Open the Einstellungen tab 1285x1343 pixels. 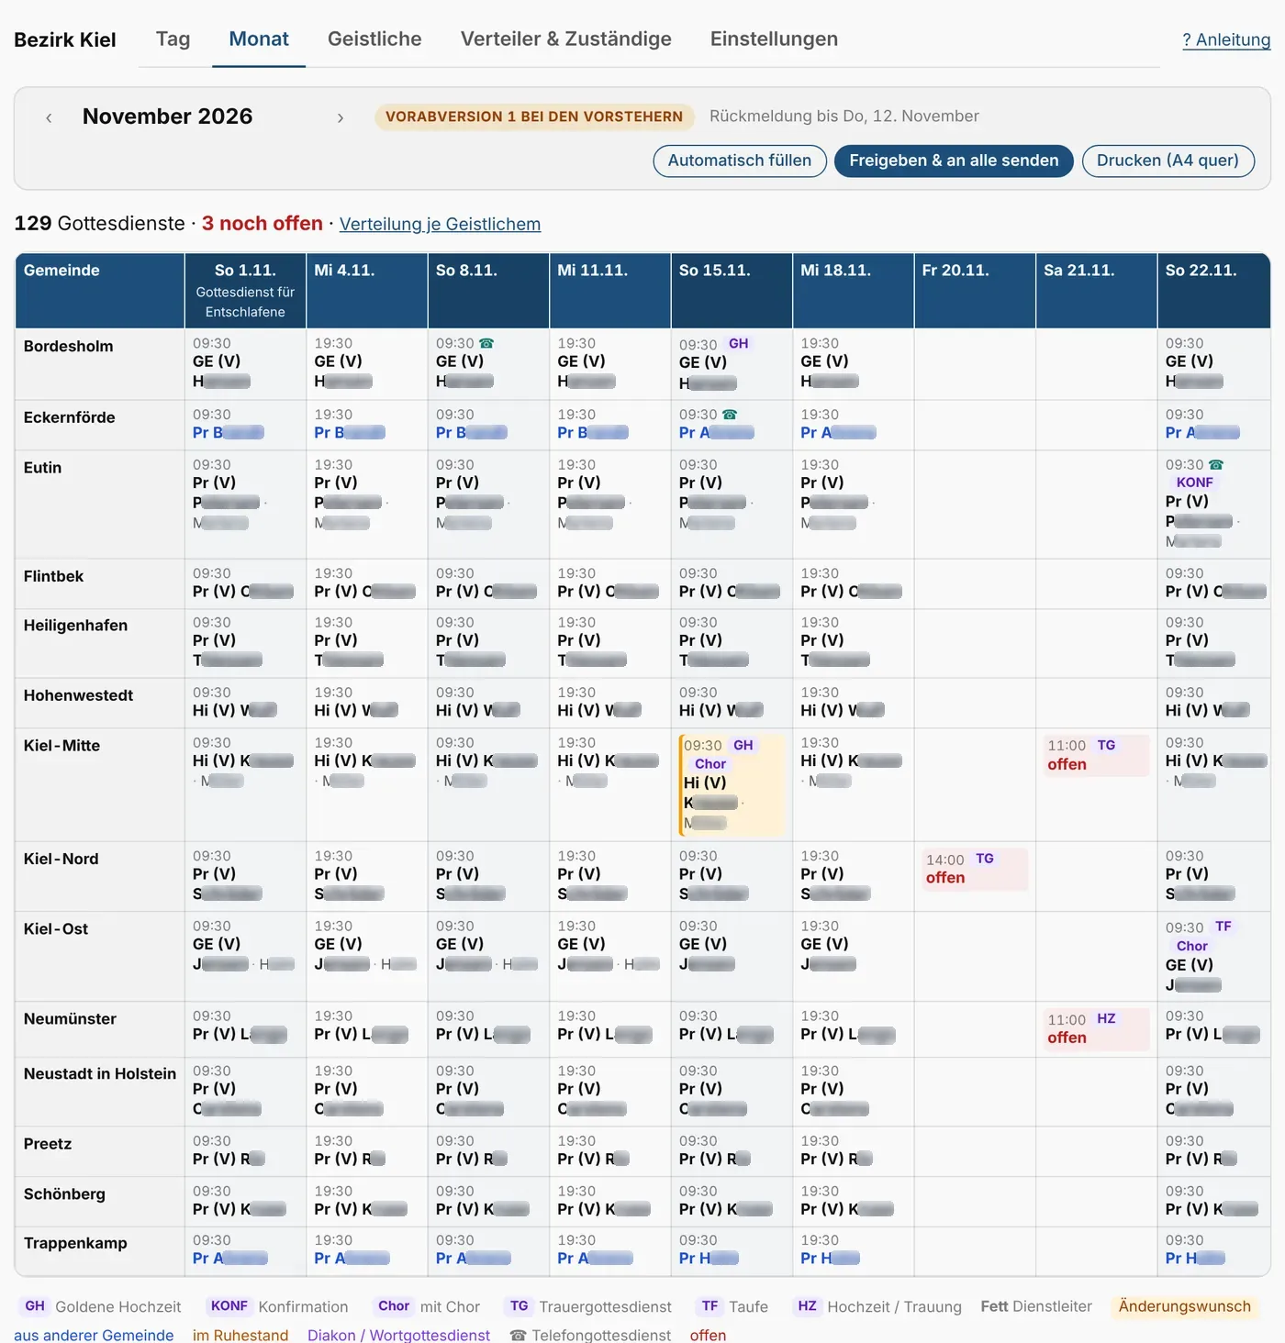pos(774,39)
